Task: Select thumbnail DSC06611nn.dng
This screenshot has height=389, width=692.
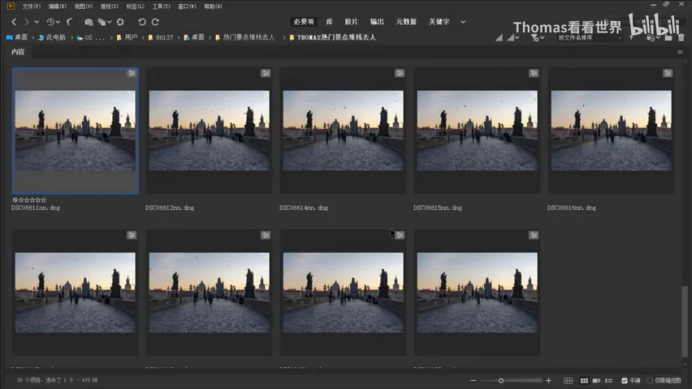Action: click(75, 130)
